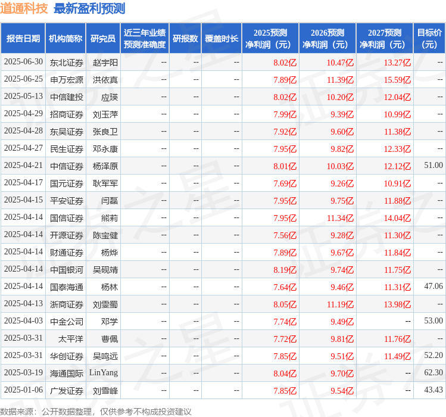Sort by 目标价 column header
446x417 pixels.
tap(429, 39)
